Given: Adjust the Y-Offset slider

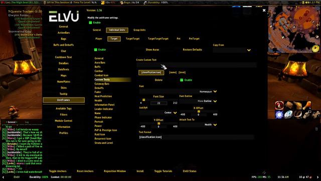Looking at the screenshot, I should tap(158, 123).
